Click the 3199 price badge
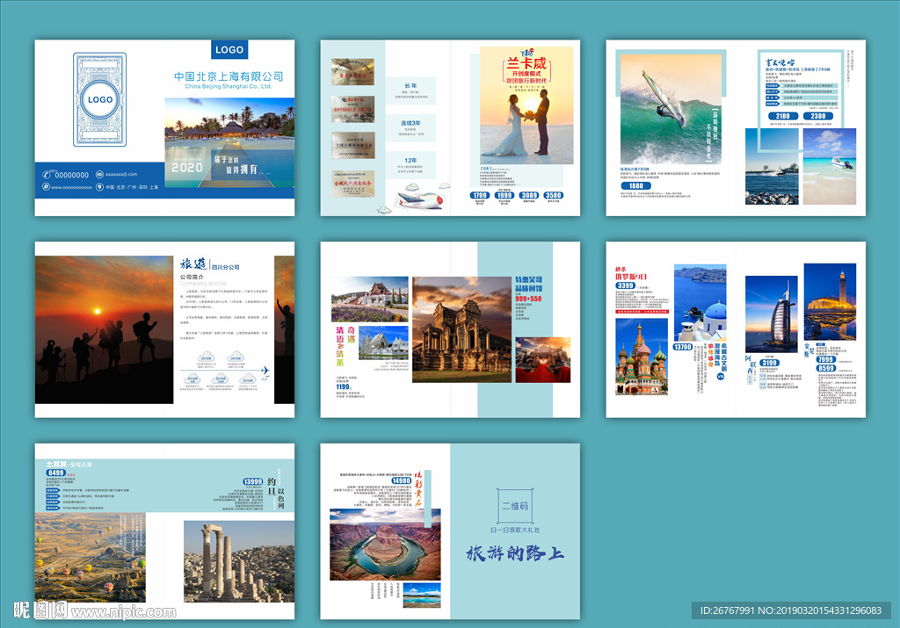Screen dimensions: 900x628 (x=769, y=363)
